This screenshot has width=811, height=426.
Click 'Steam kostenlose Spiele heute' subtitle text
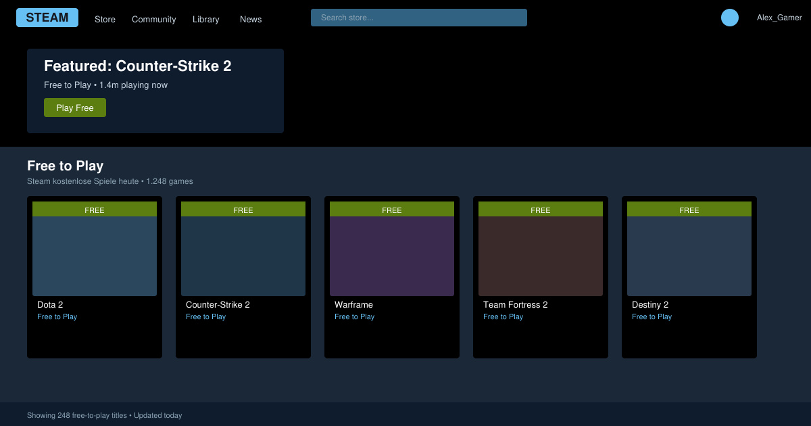click(82, 181)
